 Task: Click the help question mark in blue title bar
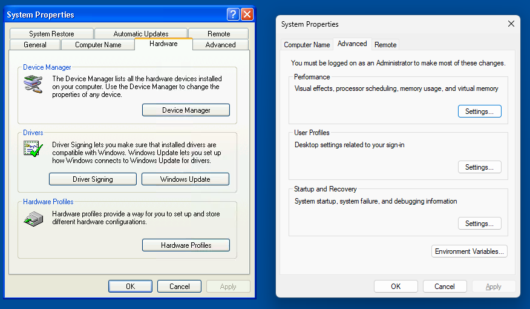click(x=233, y=15)
